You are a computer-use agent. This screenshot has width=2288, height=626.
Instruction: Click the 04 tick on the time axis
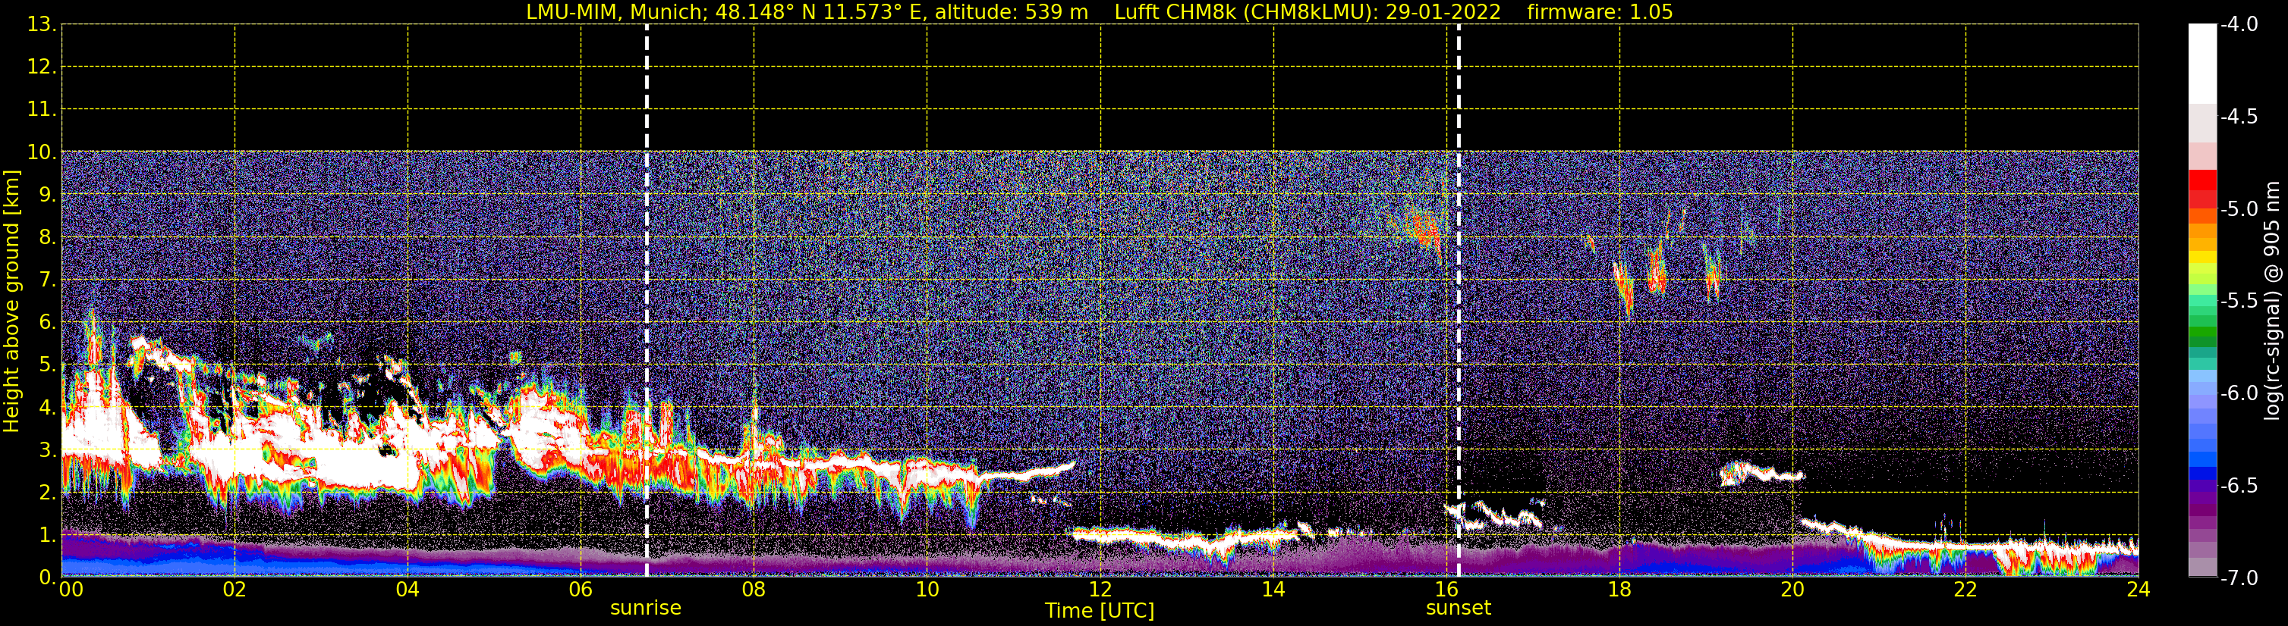(x=408, y=590)
